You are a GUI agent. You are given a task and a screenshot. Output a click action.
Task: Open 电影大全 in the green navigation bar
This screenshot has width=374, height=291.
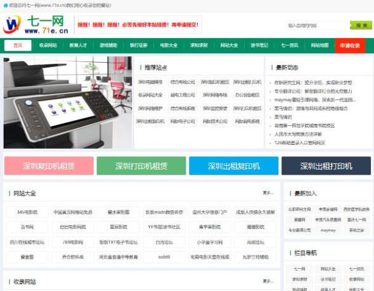(x=169, y=45)
